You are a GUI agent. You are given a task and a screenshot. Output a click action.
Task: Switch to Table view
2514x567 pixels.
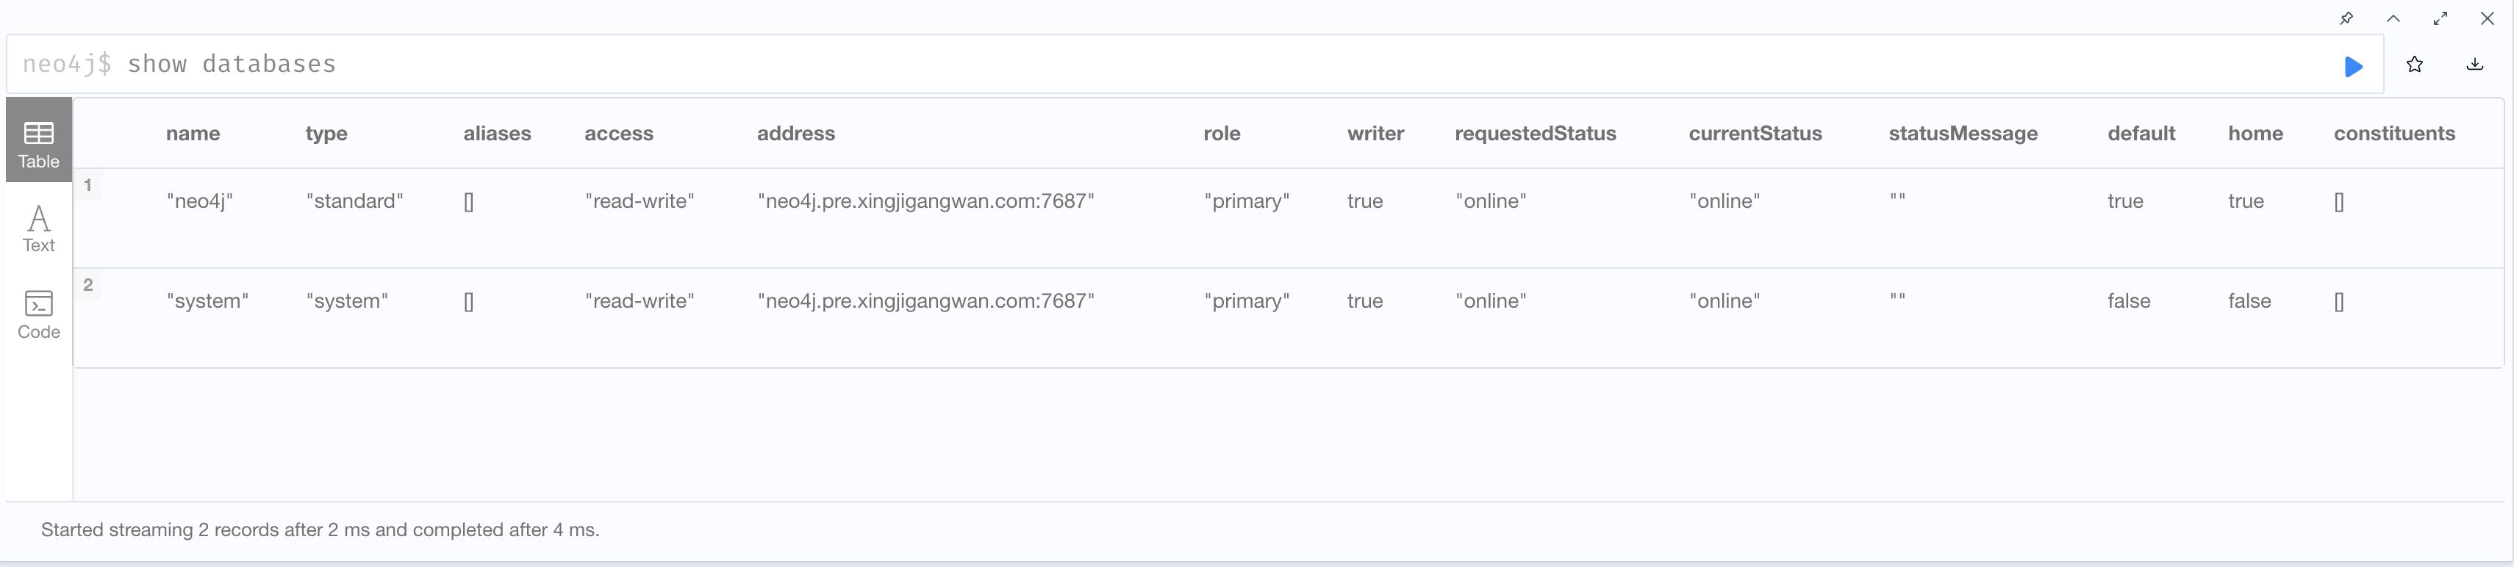coord(39,140)
